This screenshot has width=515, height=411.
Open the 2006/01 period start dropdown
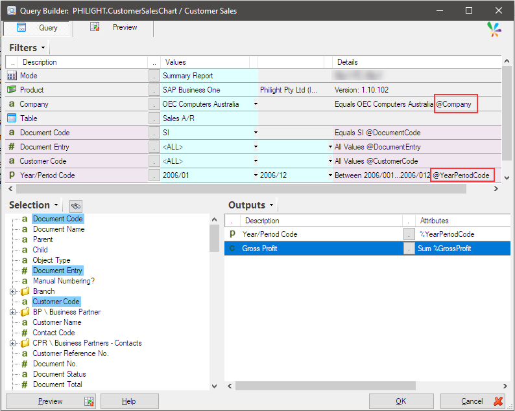pos(256,175)
